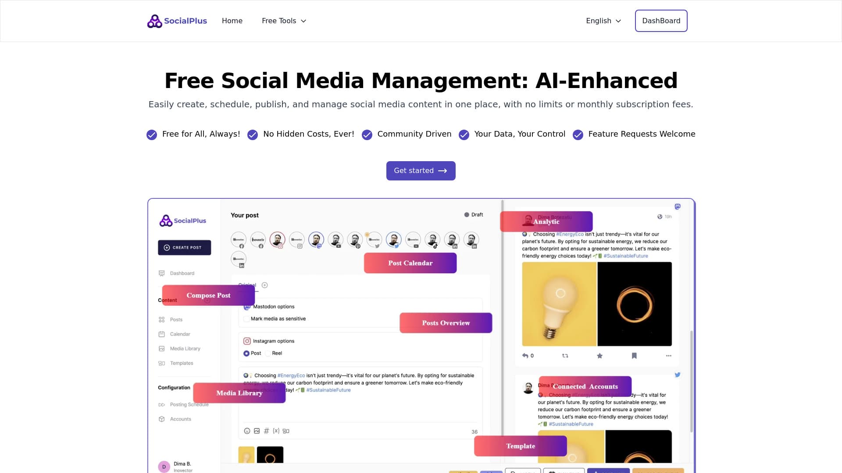Open the Calendar section in sidebar

(180, 334)
